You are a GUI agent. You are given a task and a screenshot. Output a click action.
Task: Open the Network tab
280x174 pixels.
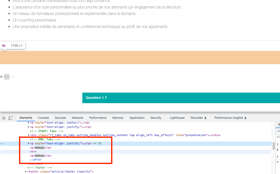78,118
